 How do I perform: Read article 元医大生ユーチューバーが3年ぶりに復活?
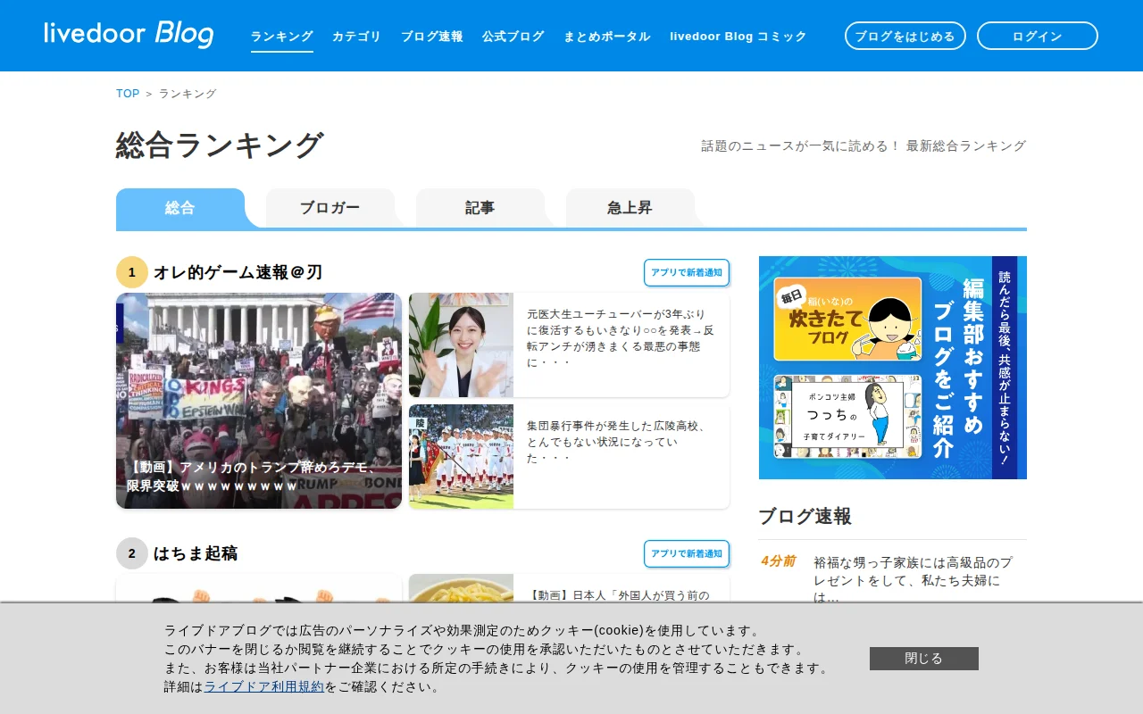[621, 338]
